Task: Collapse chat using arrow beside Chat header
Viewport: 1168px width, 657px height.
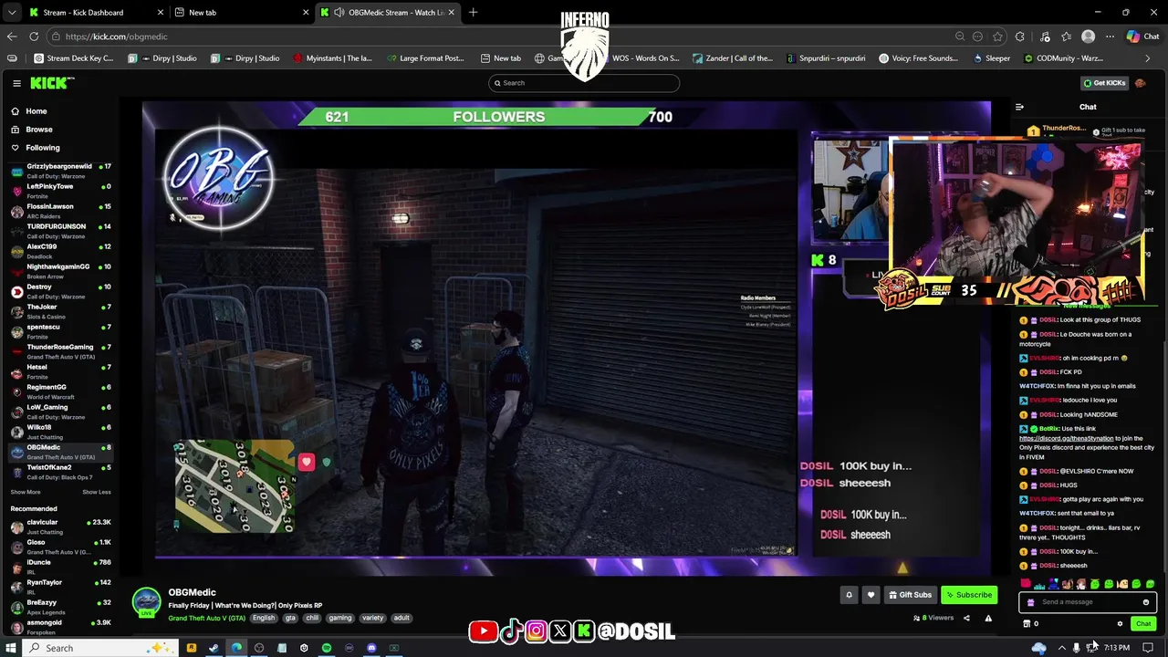Action: (1019, 107)
